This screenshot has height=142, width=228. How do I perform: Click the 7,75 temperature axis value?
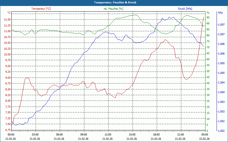[x=8, y=107]
